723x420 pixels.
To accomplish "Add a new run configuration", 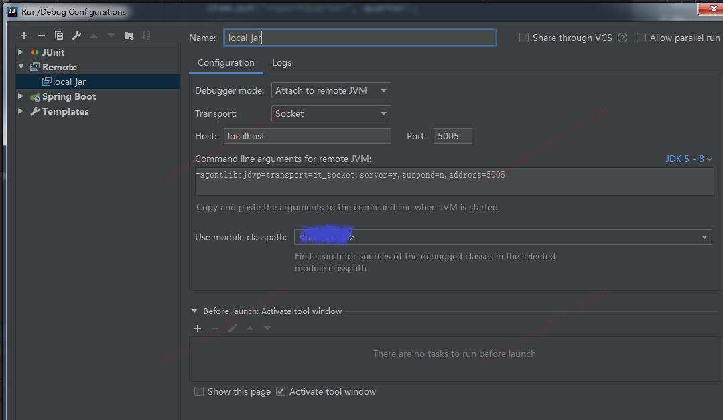I will (24, 36).
